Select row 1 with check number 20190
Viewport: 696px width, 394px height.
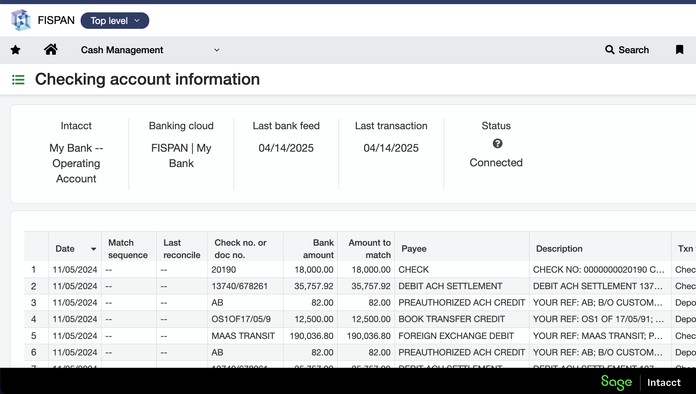tap(223, 270)
